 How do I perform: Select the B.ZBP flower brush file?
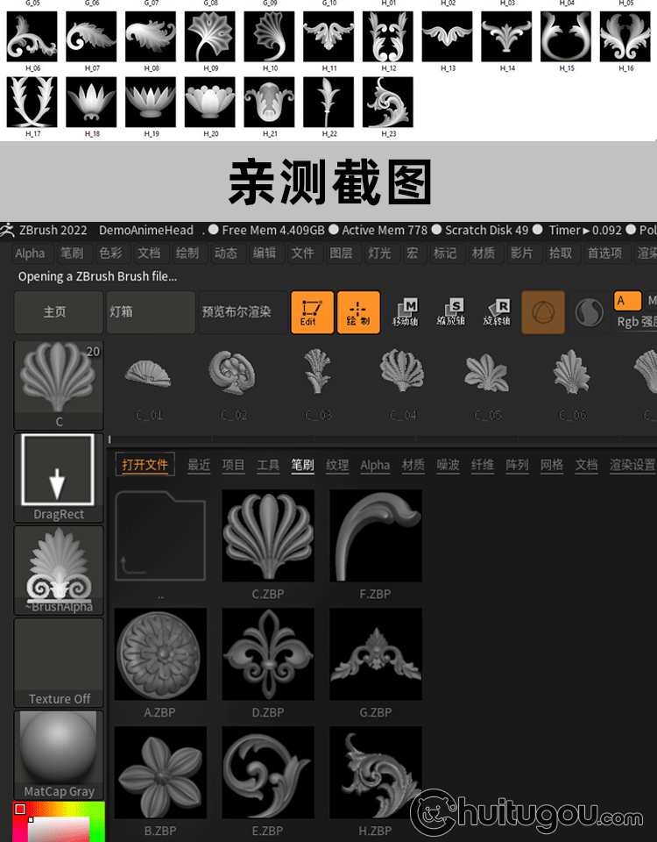pos(160,773)
